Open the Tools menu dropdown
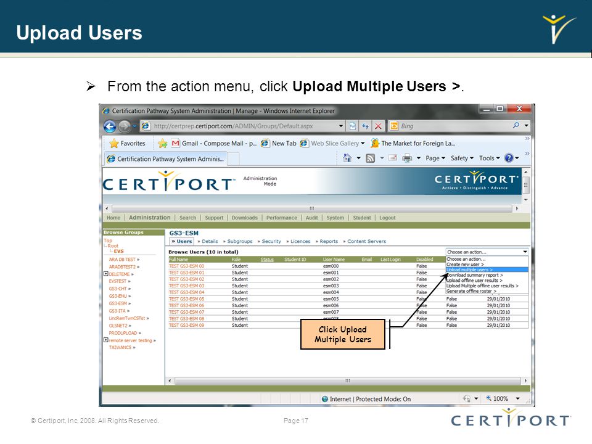 [489, 158]
